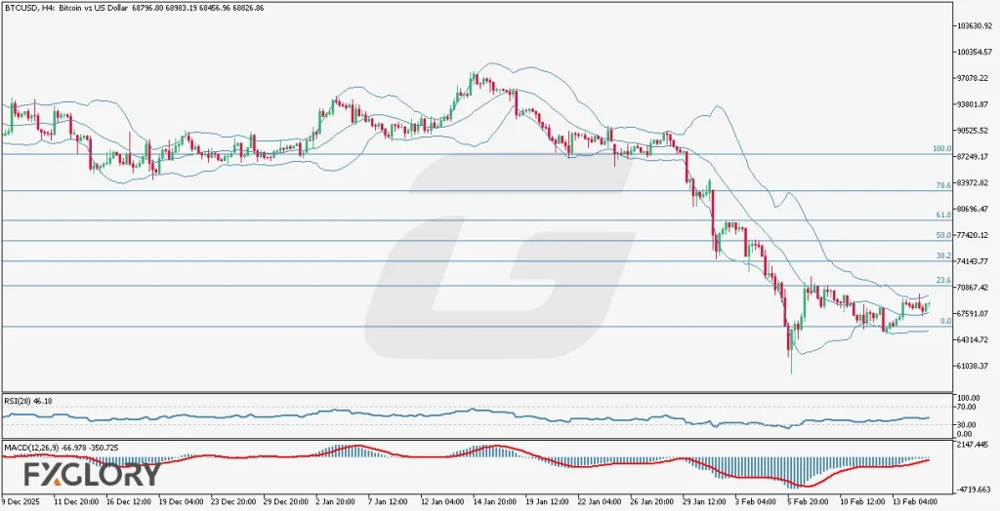The width and height of the screenshot is (1000, 511).
Task: Click the 87249.17 price axis label
Action: (974, 156)
